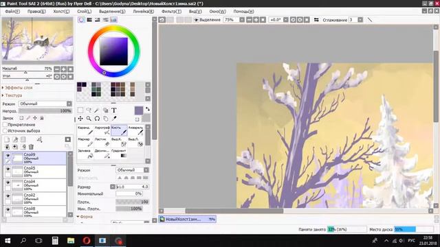
Task: Select the Карандаш (pencil) tool
Action: 85,130
